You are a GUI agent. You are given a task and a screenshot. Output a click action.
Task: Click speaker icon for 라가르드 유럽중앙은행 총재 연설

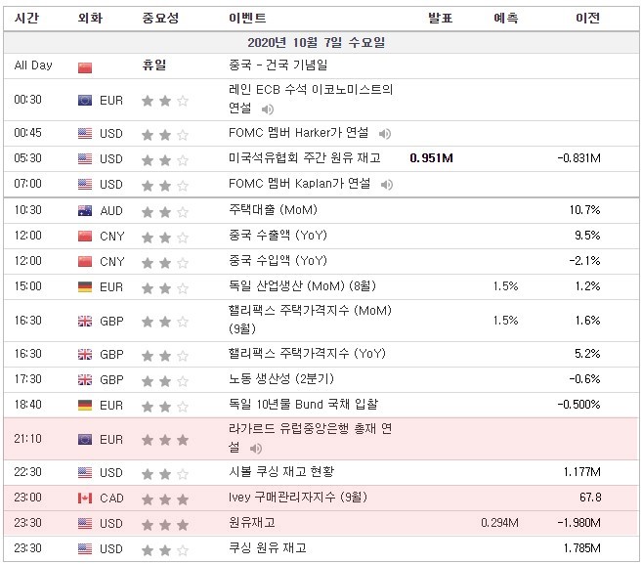click(256, 449)
